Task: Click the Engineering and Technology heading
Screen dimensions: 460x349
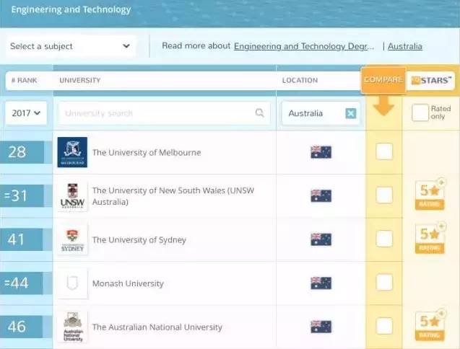Action: click(71, 9)
